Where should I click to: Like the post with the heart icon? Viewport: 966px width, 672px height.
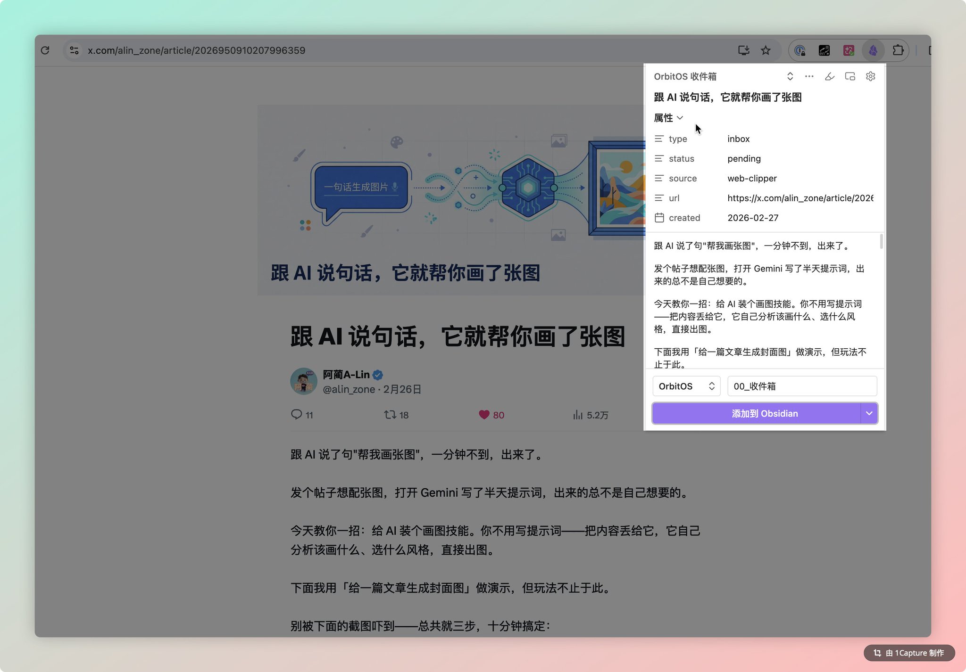coord(484,415)
